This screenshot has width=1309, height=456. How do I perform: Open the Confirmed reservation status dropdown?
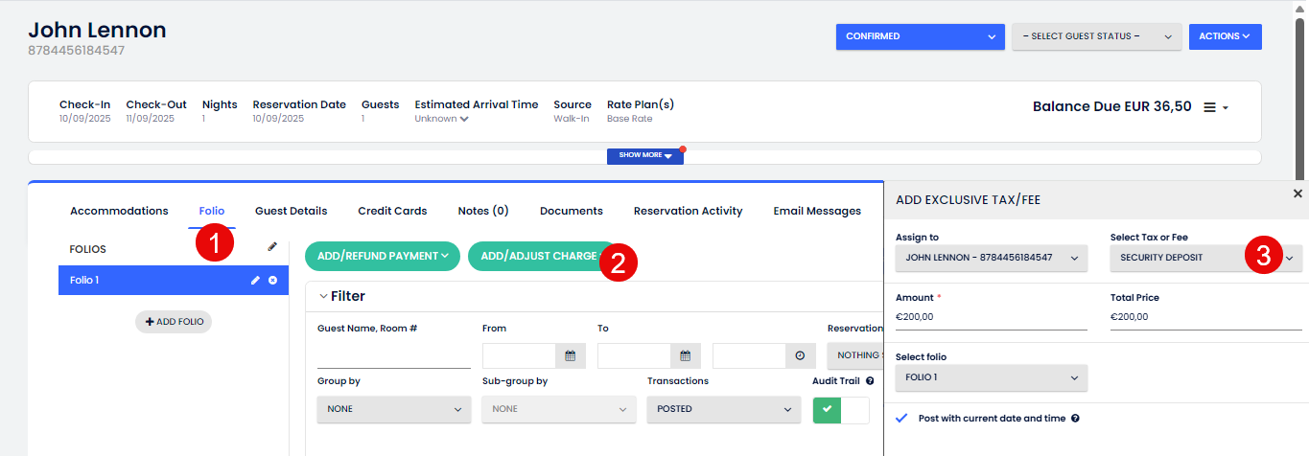click(920, 36)
